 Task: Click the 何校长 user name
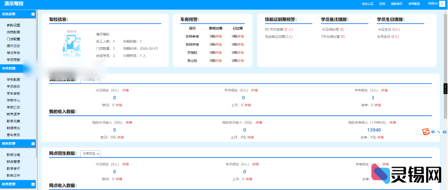pos(433,4)
